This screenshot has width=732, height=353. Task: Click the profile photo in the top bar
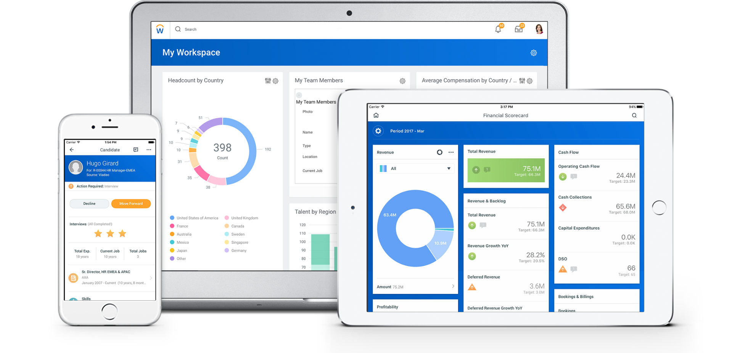click(539, 29)
